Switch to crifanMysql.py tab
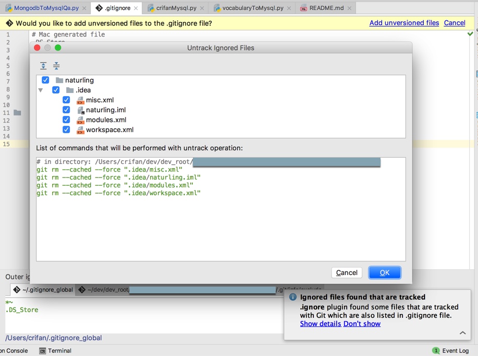The image size is (478, 356). (x=176, y=8)
